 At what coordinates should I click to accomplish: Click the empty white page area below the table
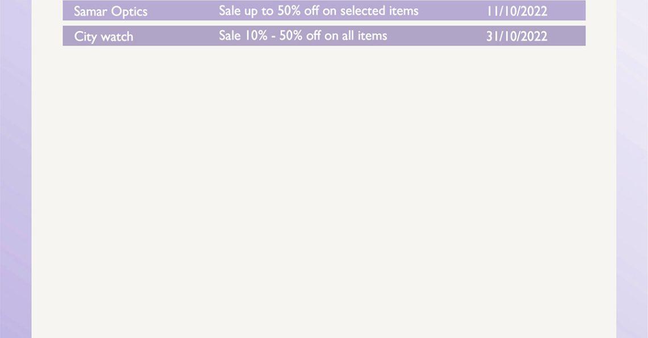pyautogui.click(x=324, y=190)
